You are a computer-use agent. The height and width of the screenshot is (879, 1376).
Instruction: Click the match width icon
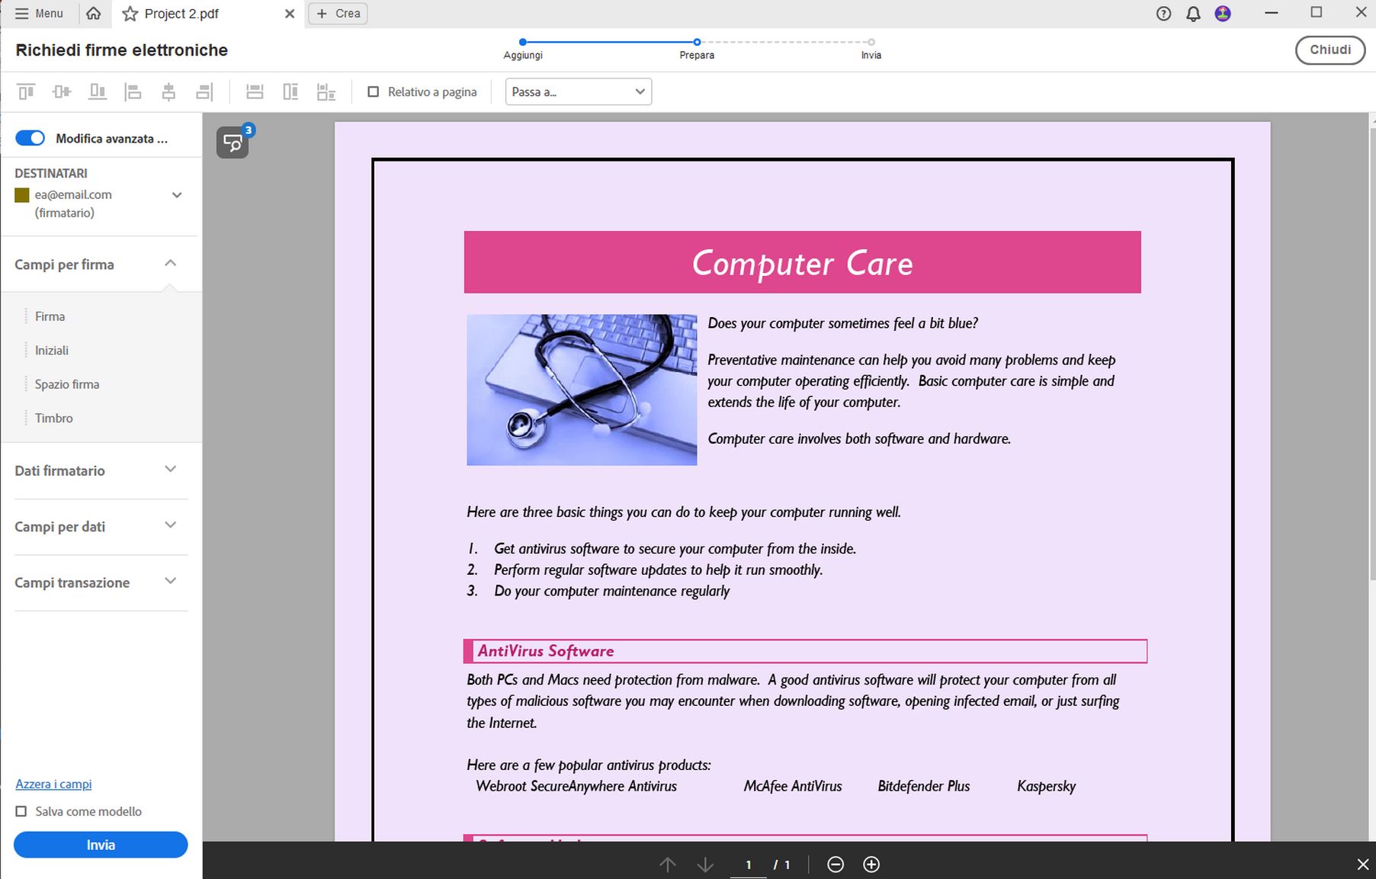click(255, 92)
